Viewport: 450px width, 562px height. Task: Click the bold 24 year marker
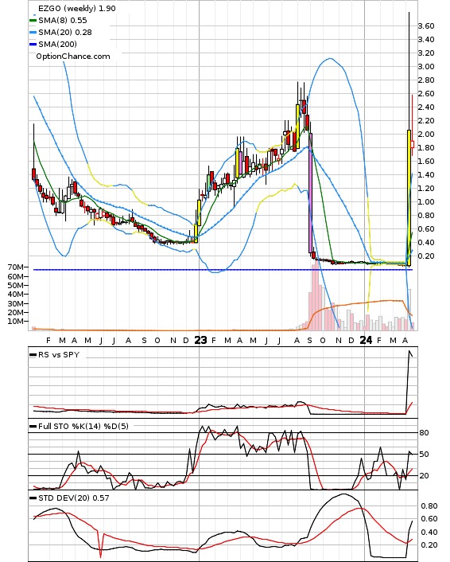pyautogui.click(x=366, y=340)
